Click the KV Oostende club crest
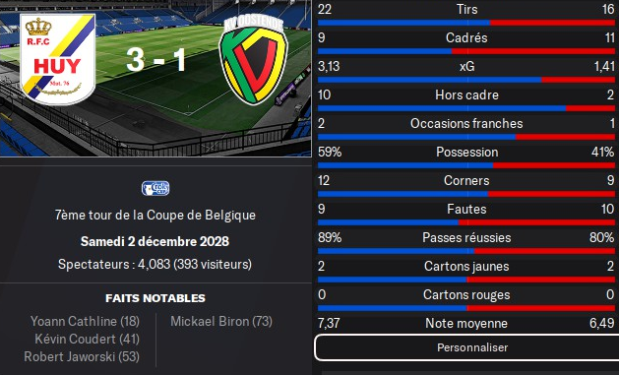This screenshot has width=619, height=375. [254, 59]
